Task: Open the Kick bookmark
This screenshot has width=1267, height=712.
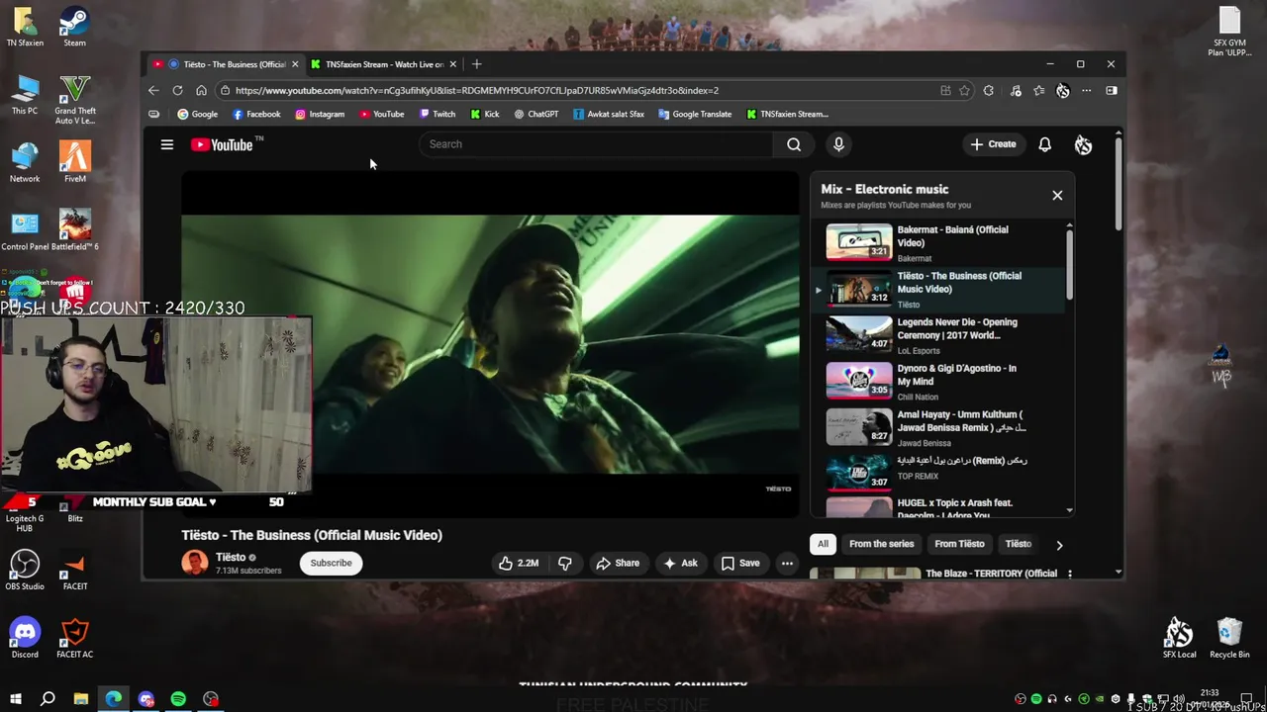Action: [x=485, y=114]
